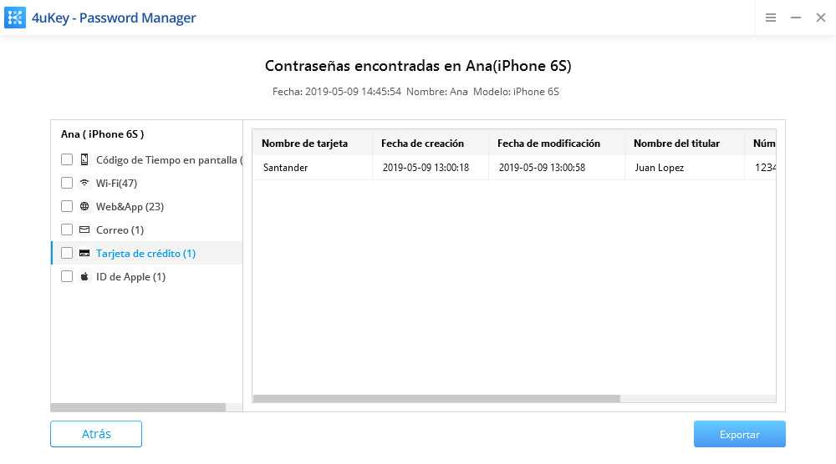
Task: Open the Código de Tiempo en pantalla category
Action: 169,159
